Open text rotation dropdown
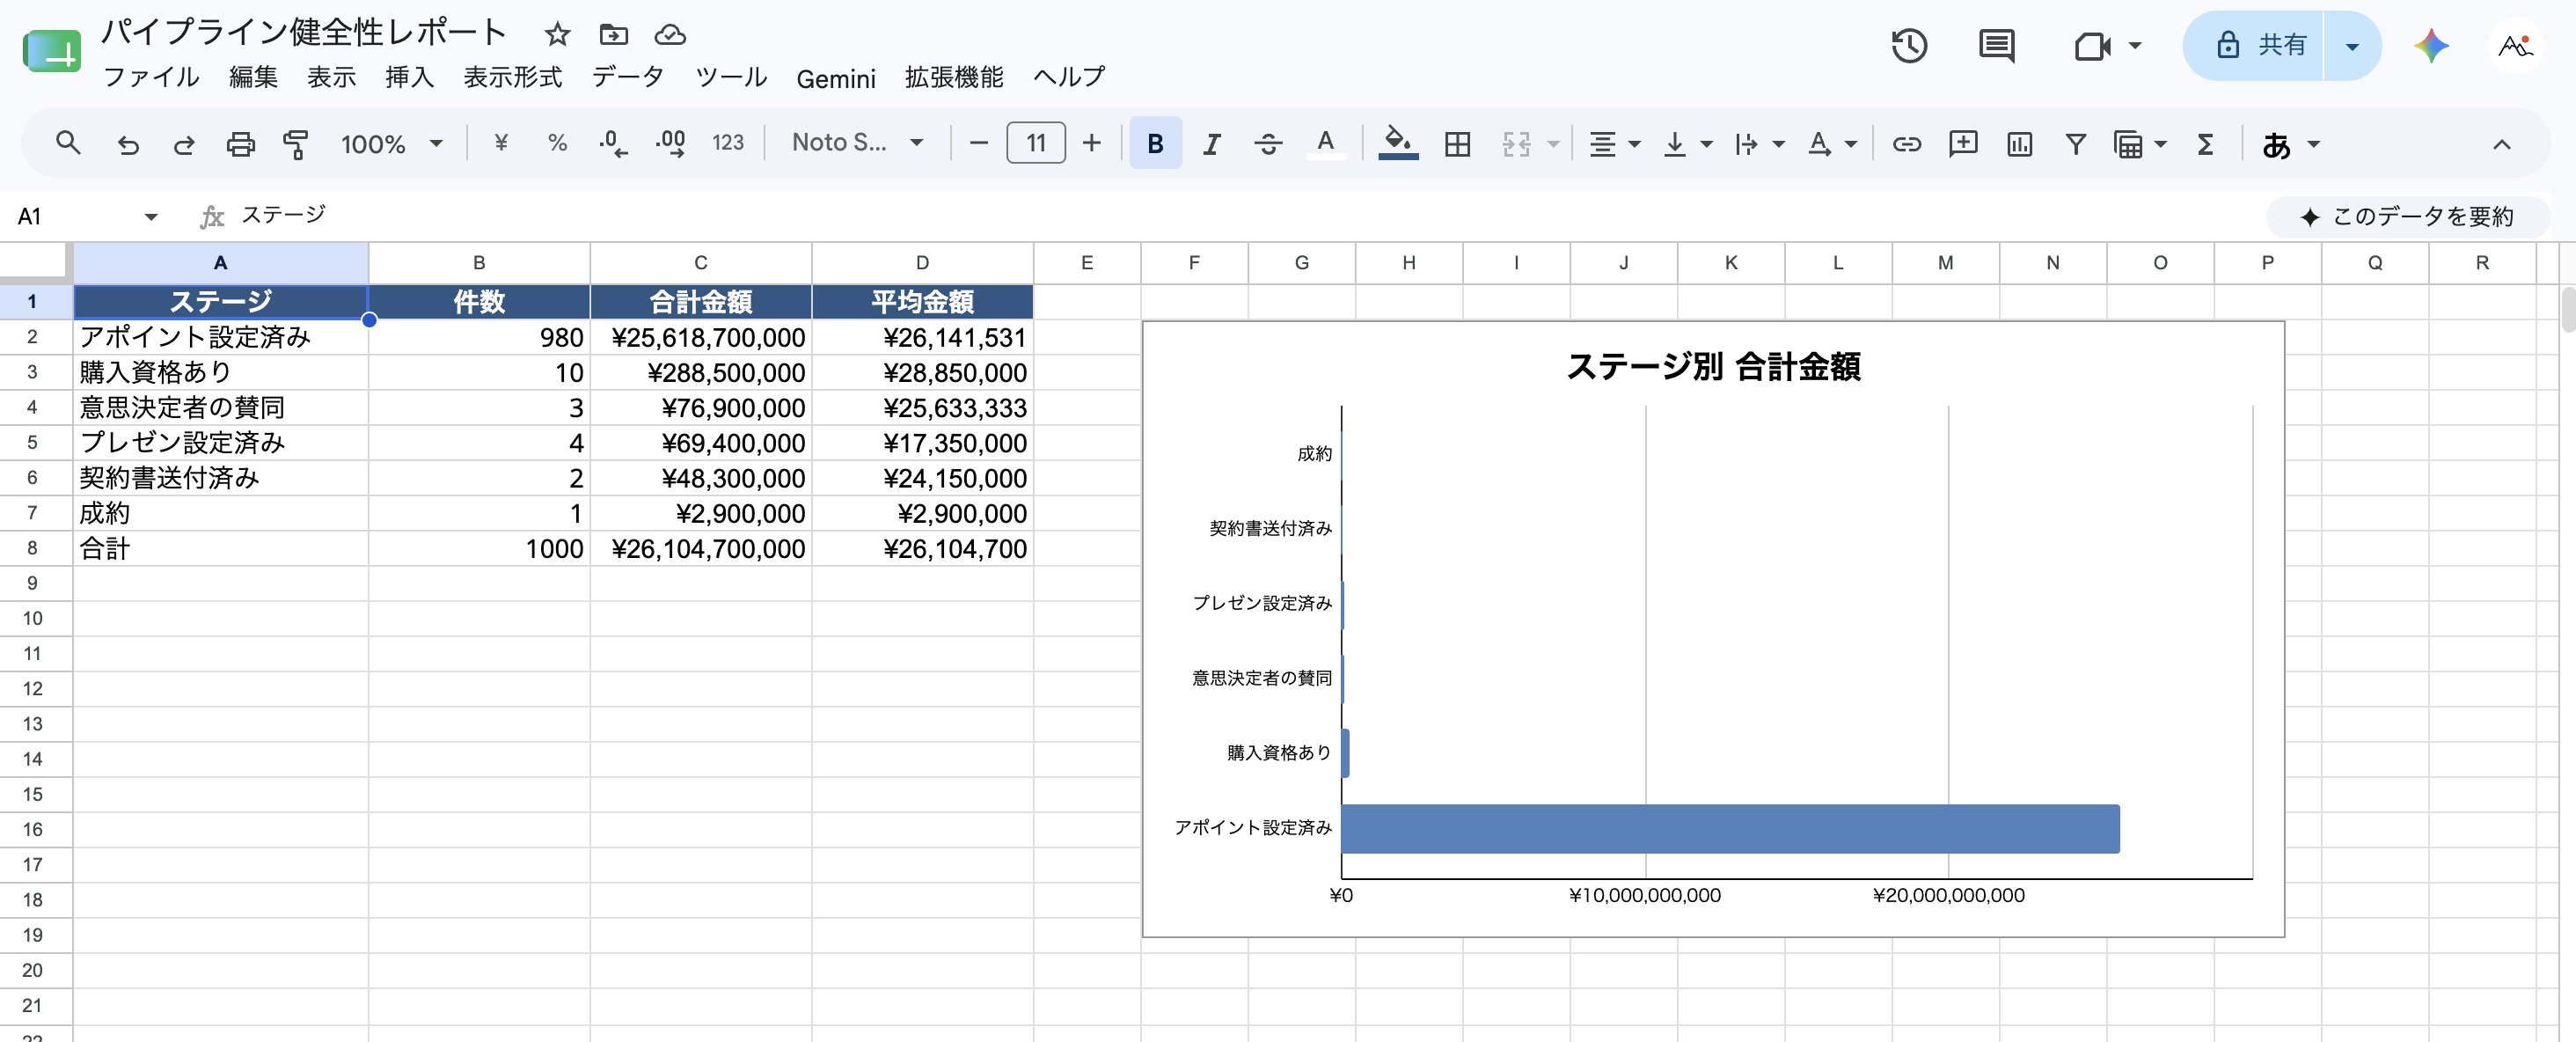The height and width of the screenshot is (1042, 2576). [1831, 144]
